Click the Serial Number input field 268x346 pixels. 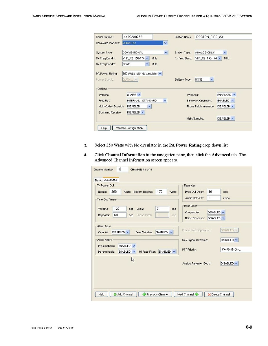click(137, 37)
